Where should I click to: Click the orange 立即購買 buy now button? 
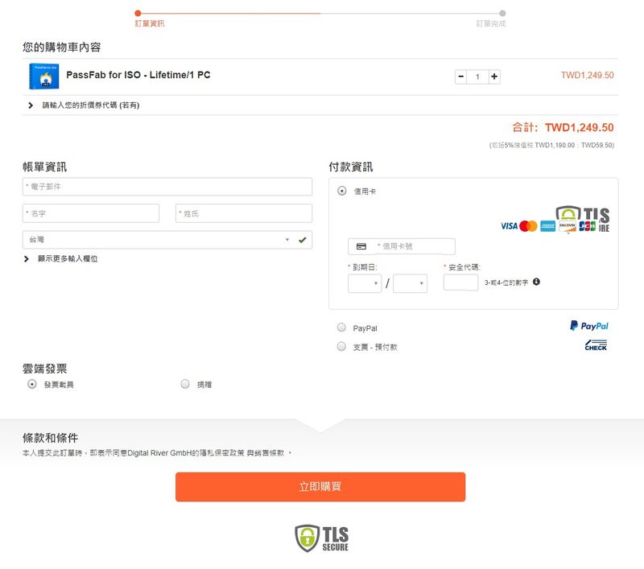320,487
